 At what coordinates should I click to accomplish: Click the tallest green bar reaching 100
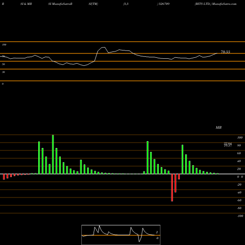[53, 154]
